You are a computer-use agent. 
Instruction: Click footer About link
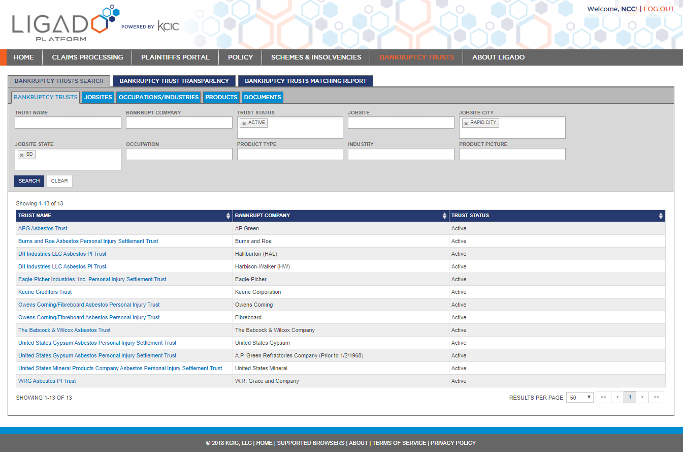click(x=359, y=443)
